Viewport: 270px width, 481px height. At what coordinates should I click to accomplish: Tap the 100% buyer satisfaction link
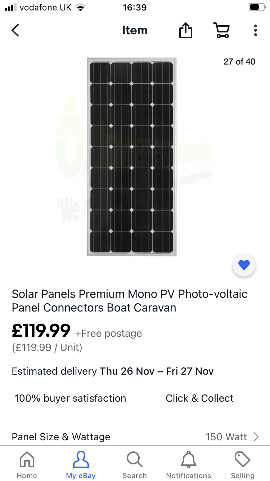70,398
